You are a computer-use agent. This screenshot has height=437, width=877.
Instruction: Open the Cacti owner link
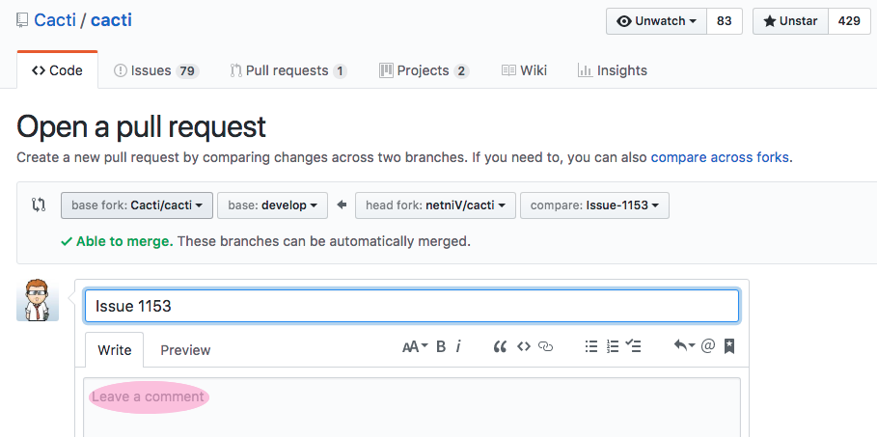[55, 20]
